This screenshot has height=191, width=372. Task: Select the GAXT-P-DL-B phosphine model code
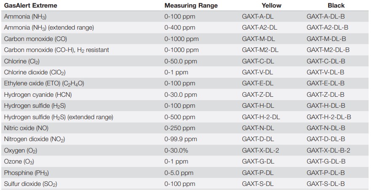[325, 173]
